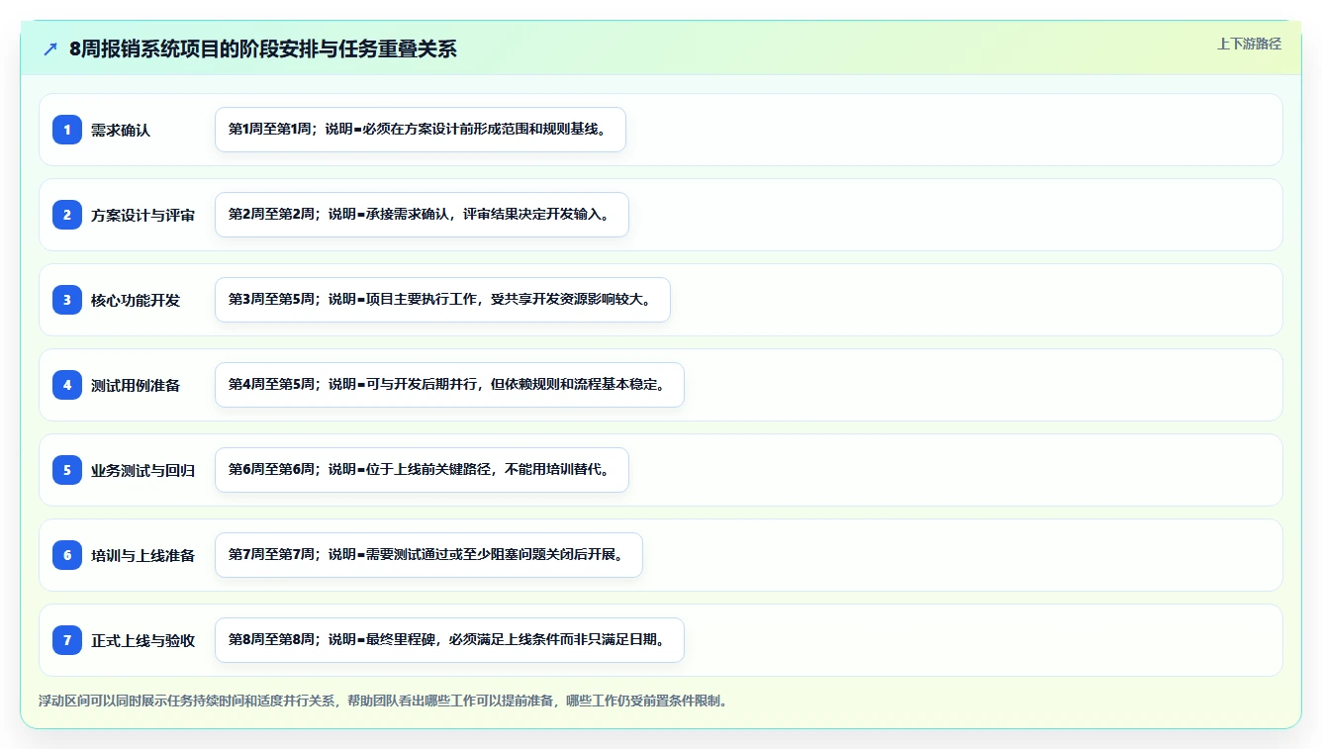Select the 培训与上线准备 stage label

[143, 555]
